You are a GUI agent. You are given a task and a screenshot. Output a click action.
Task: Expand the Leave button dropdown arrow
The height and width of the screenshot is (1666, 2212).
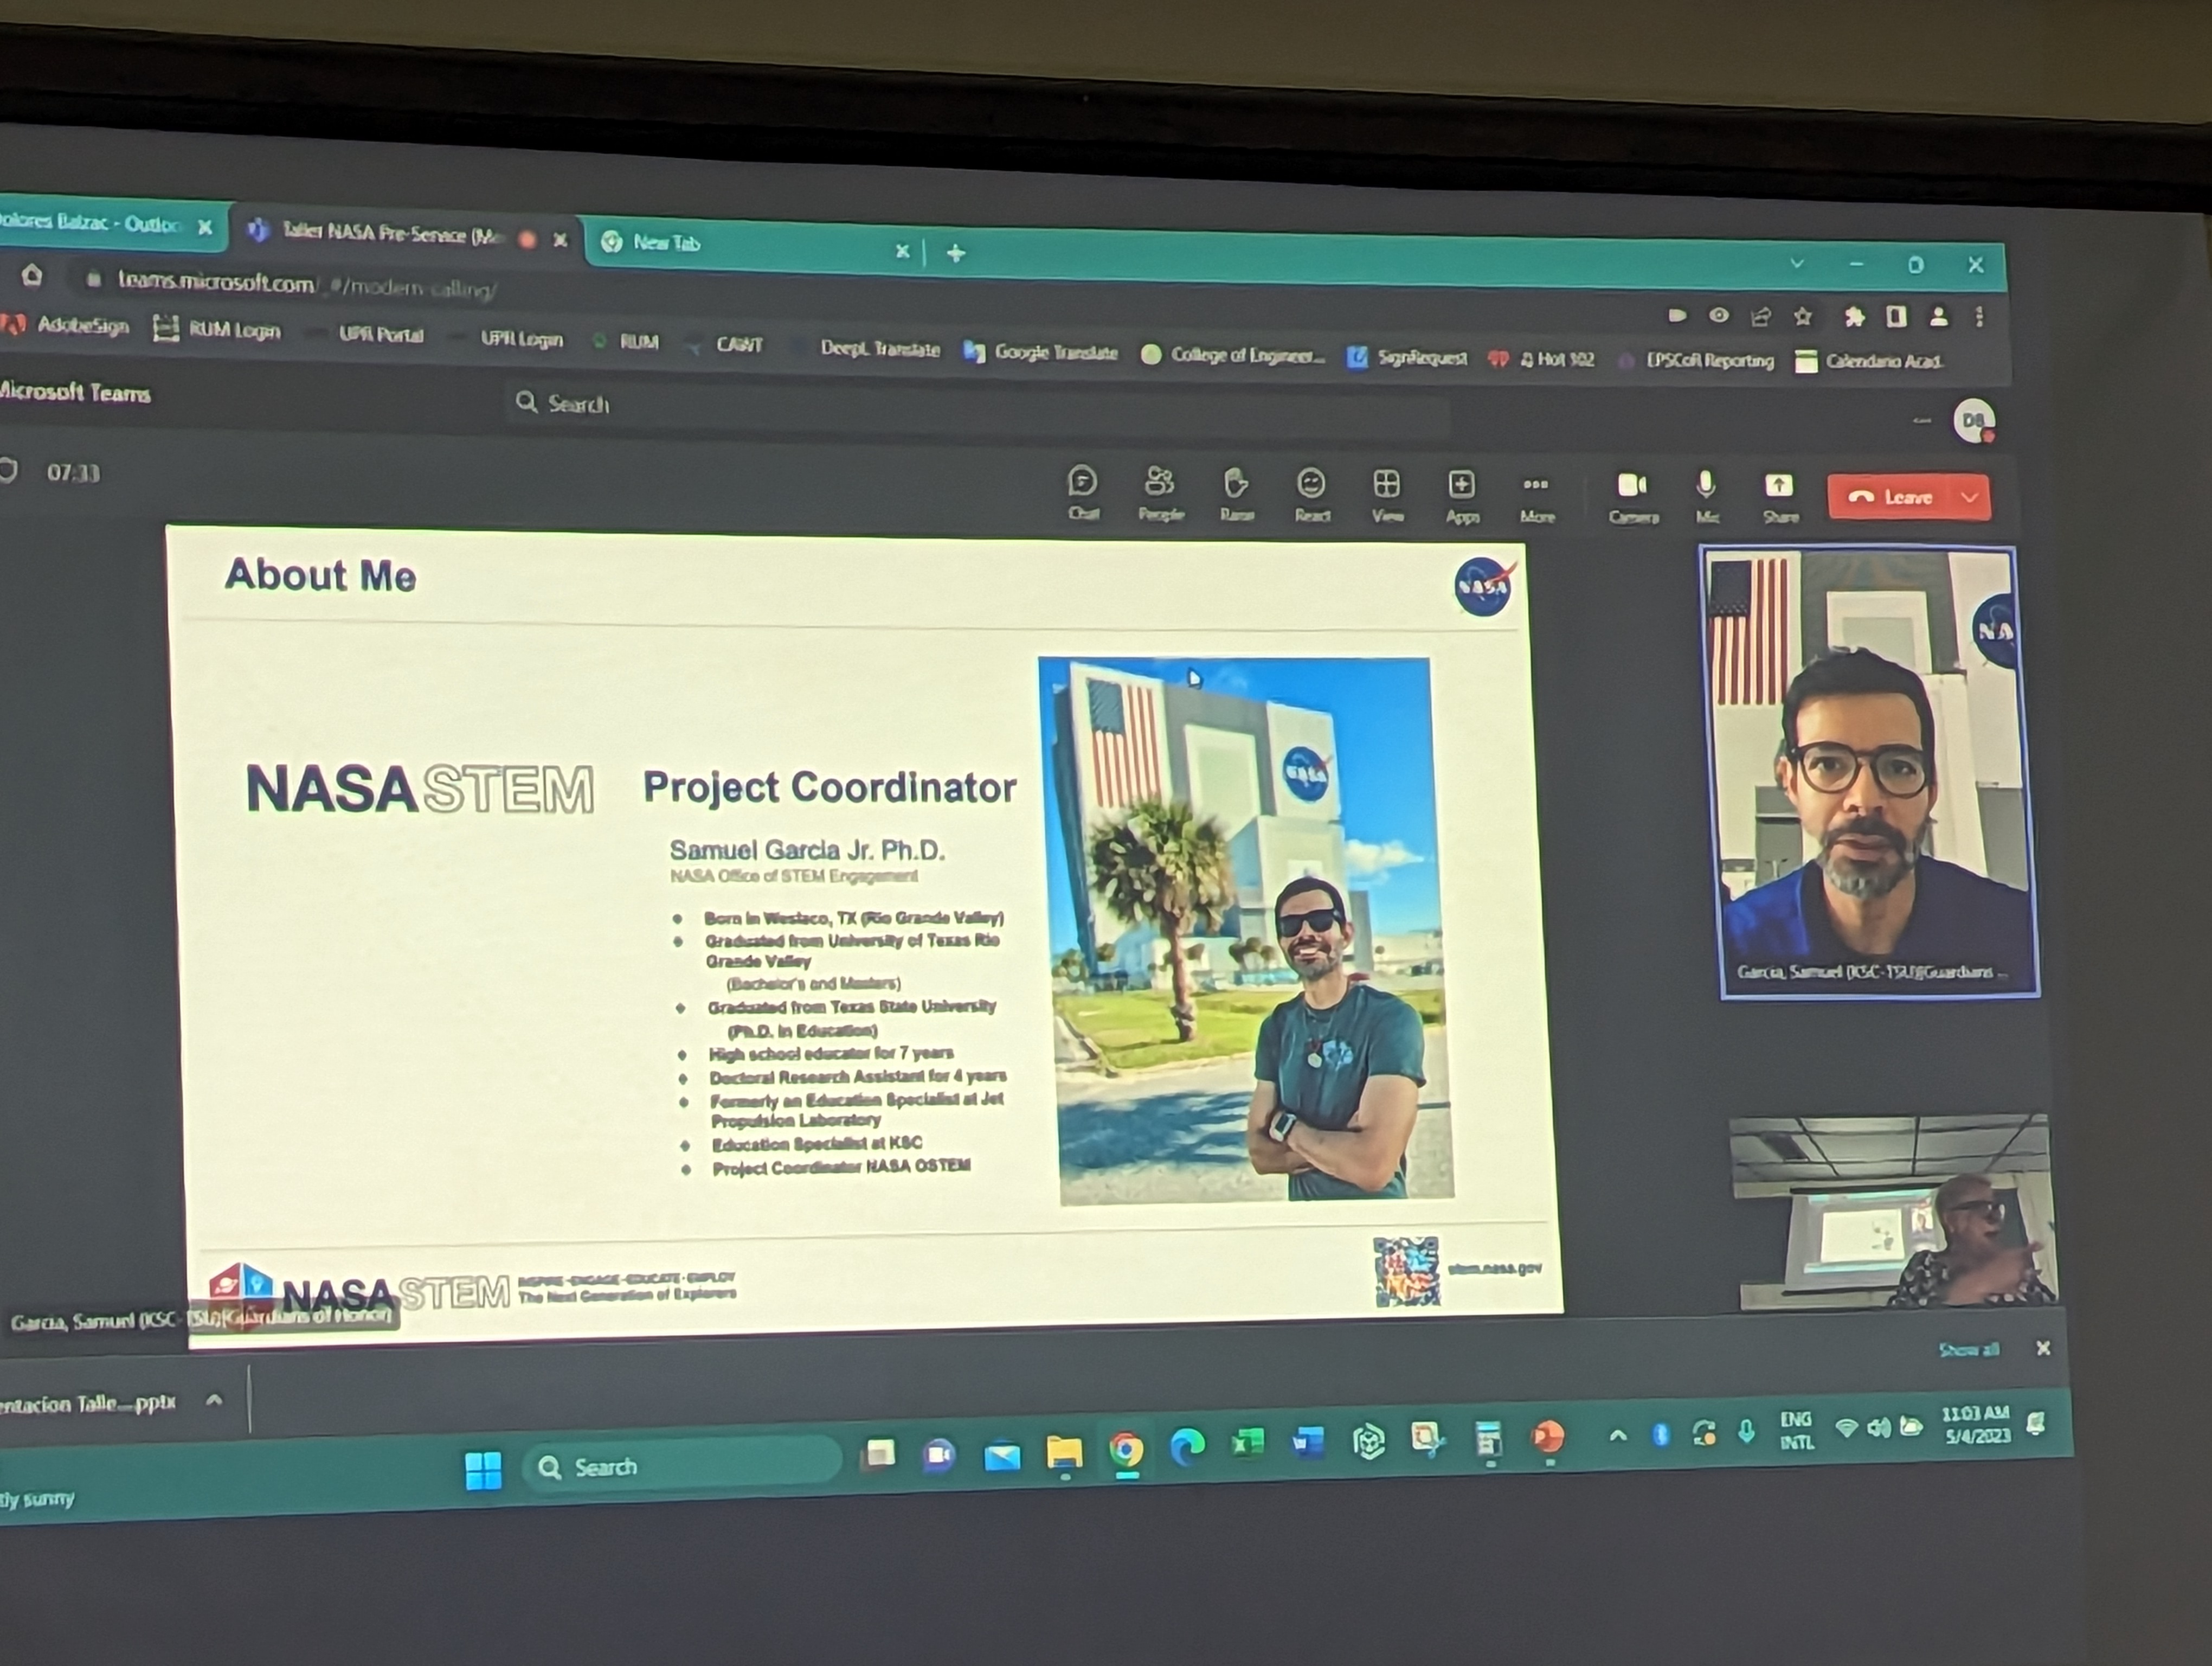(x=1970, y=497)
